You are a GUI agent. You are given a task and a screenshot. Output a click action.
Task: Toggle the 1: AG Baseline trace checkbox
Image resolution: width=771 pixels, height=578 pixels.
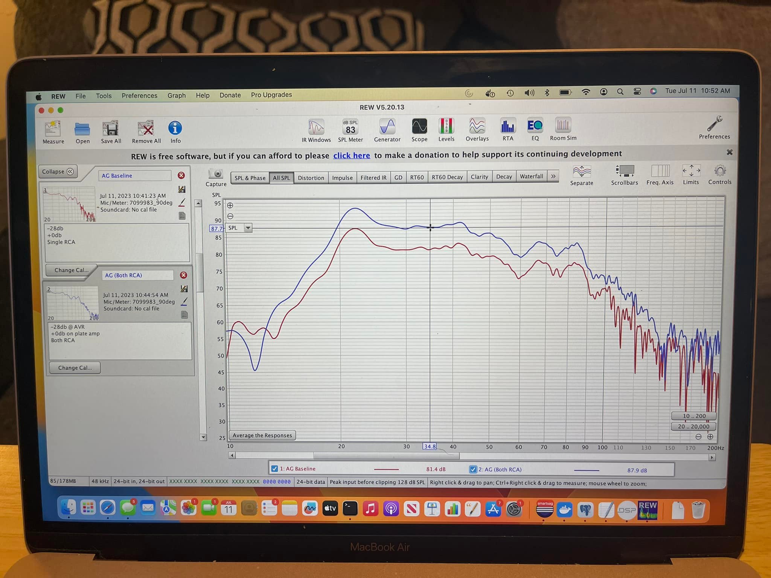(274, 468)
